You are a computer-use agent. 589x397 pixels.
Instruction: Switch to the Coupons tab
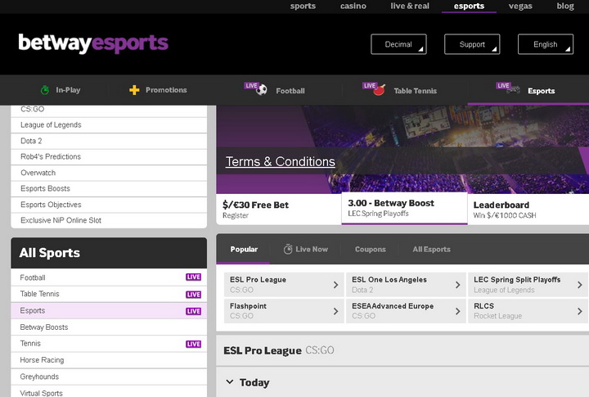(x=370, y=250)
